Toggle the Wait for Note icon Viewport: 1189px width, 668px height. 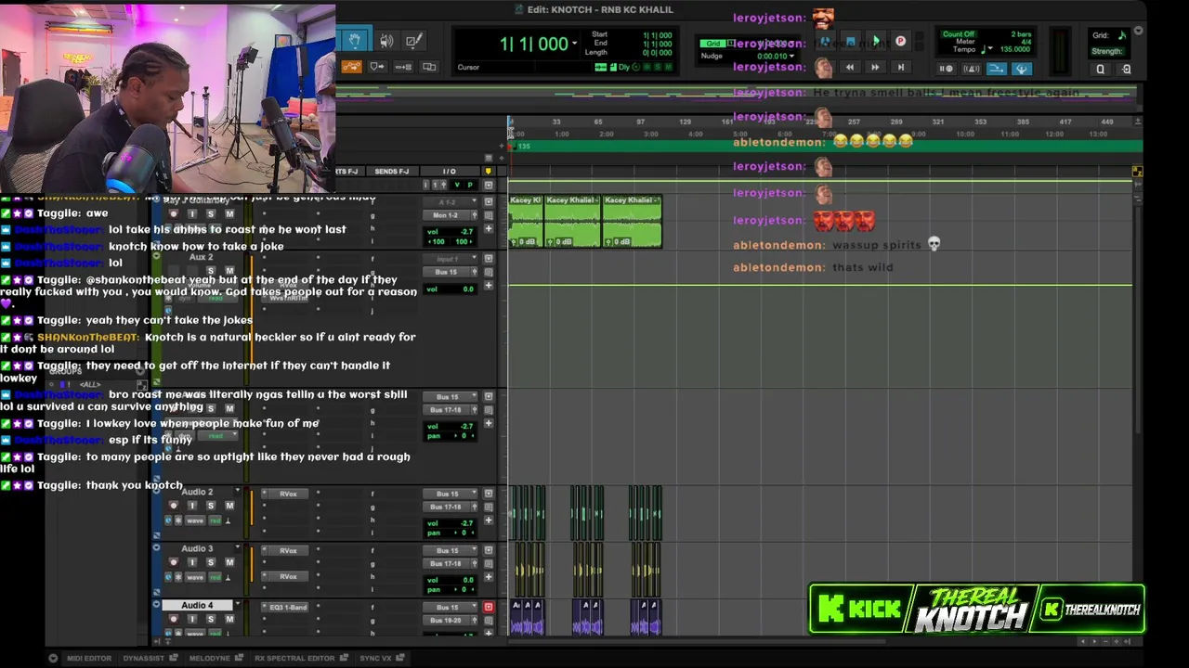(946, 69)
